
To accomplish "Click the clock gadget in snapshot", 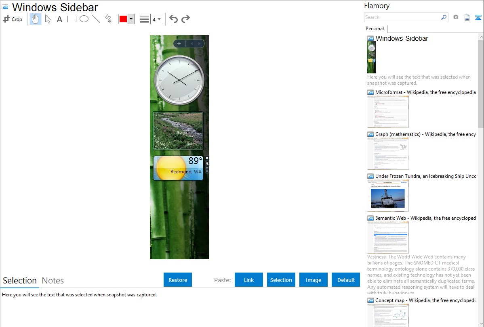I will [x=179, y=80].
